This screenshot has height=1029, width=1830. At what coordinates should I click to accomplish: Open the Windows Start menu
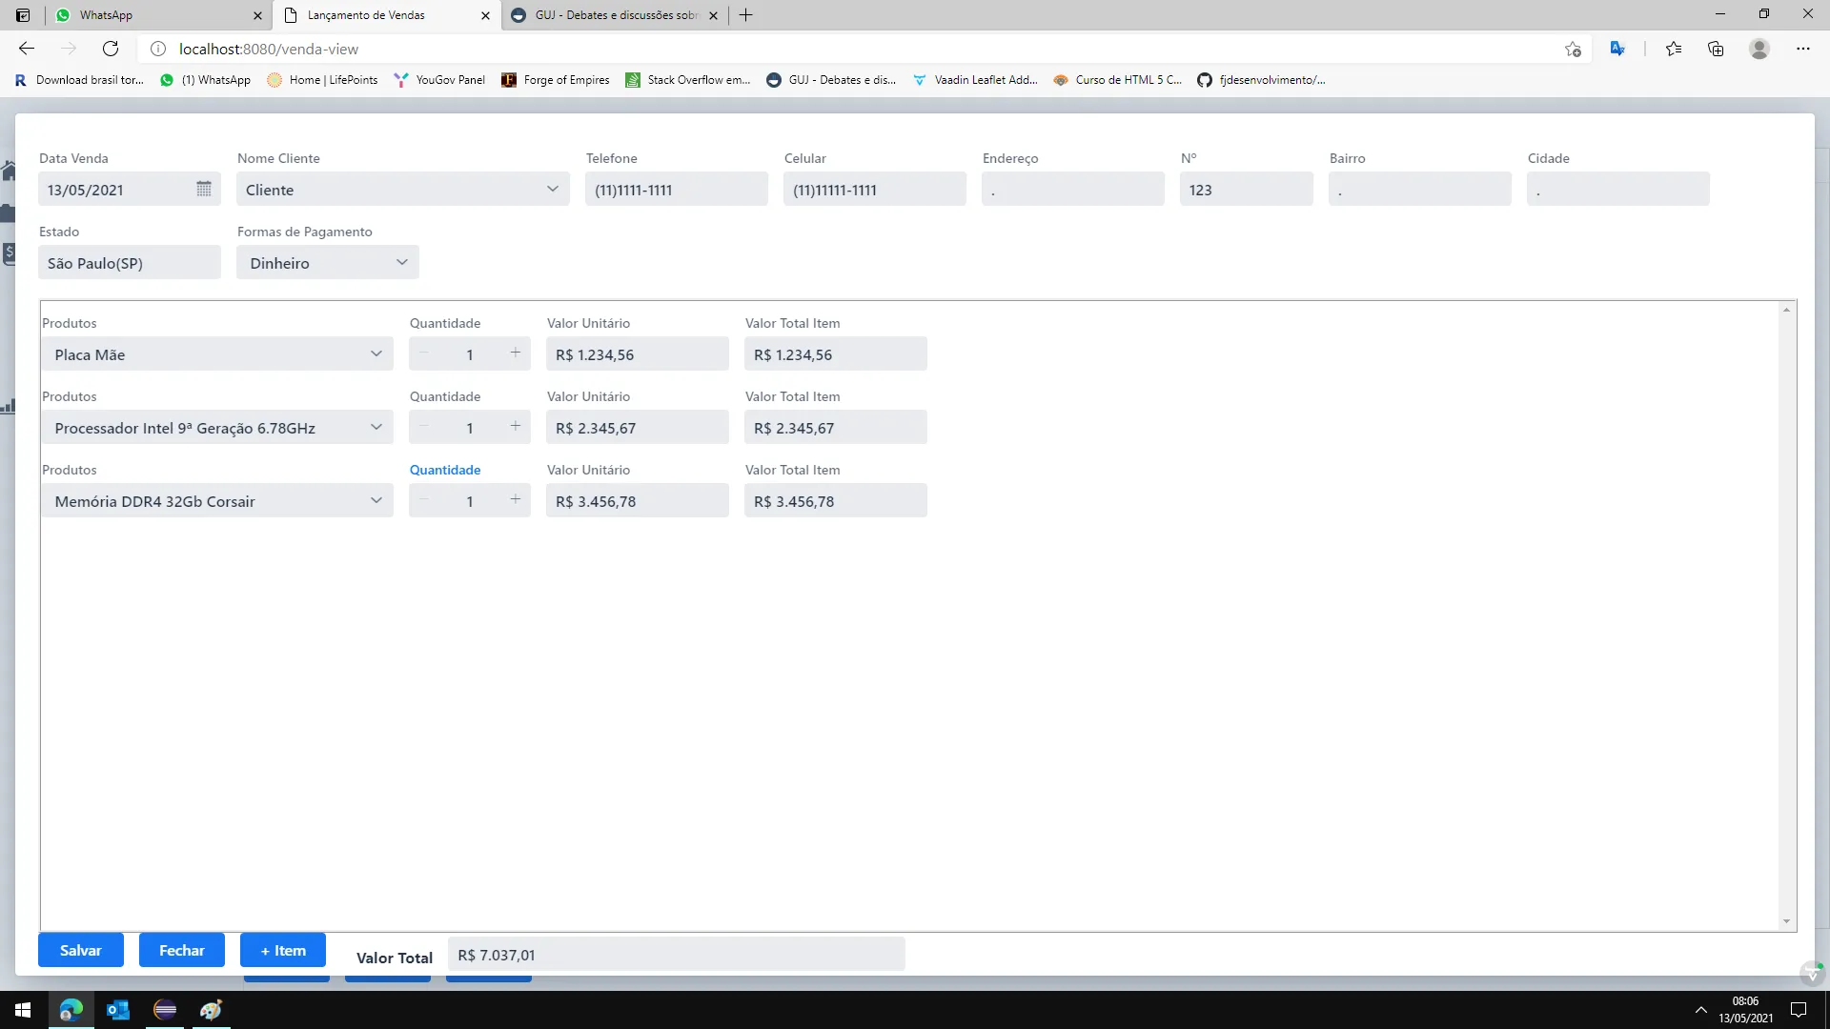[23, 1010]
